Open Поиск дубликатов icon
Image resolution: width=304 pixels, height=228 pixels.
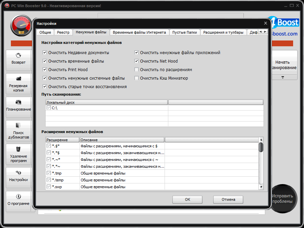tap(18, 126)
